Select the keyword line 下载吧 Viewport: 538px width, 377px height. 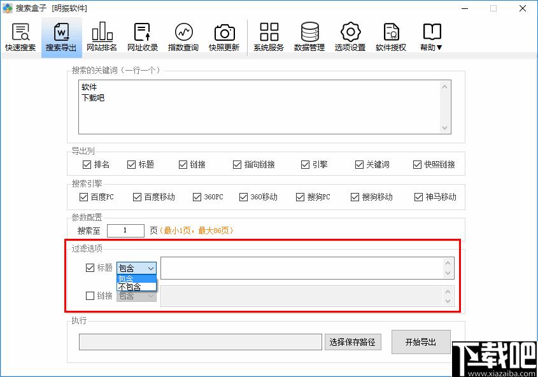point(93,98)
